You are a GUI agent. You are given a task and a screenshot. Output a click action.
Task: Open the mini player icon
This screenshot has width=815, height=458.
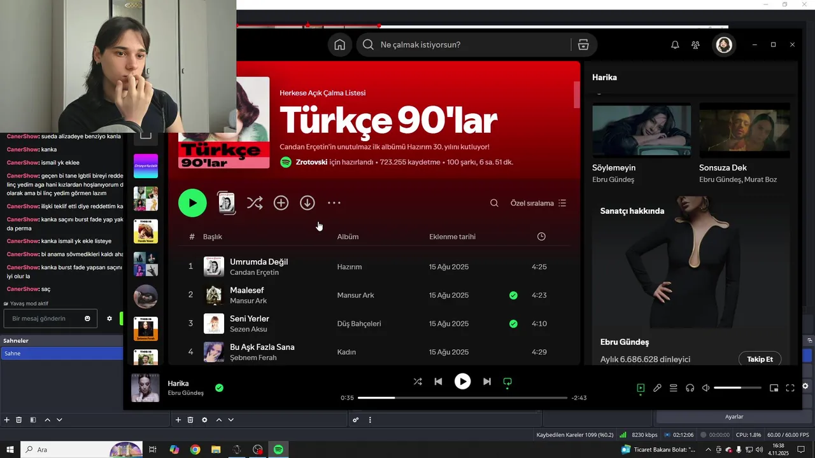(774, 388)
